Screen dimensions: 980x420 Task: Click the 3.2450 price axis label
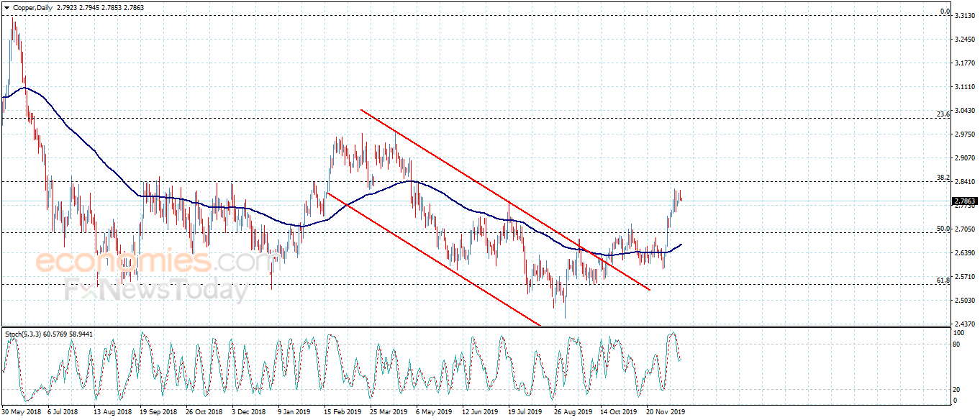tap(963, 40)
